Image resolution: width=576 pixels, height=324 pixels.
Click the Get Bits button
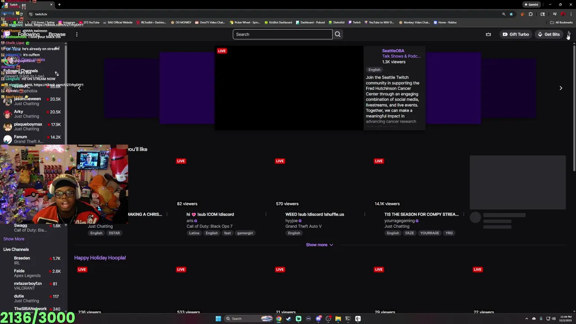click(x=549, y=34)
